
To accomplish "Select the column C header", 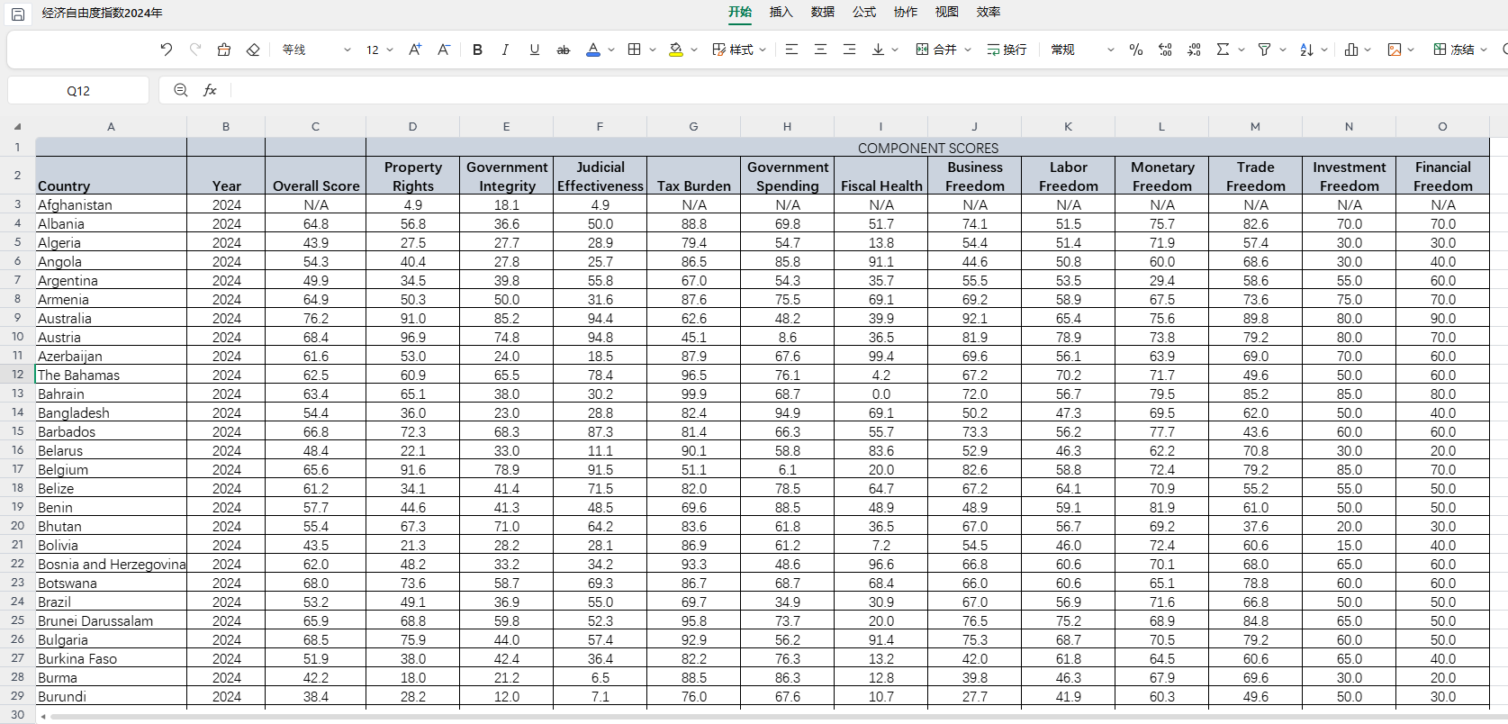I will tap(315, 126).
